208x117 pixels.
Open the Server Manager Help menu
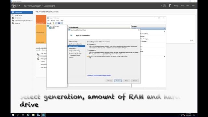[193, 6]
